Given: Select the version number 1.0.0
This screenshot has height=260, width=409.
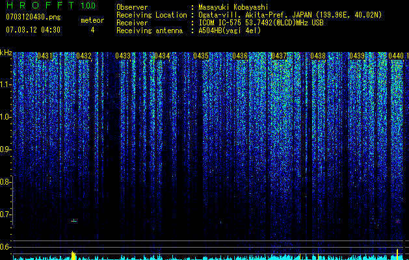Looking at the screenshot, I should (x=88, y=6).
